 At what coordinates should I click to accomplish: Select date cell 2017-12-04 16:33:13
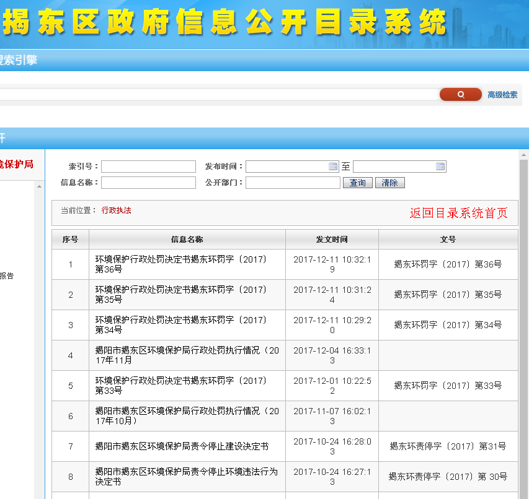click(x=332, y=355)
